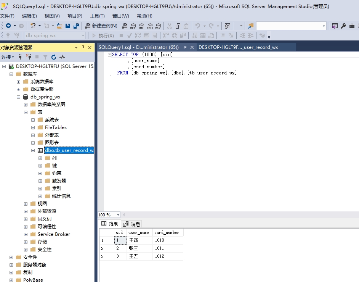Click the DMX query icon
Viewport: 359px width, 282px height.
coord(141,26)
